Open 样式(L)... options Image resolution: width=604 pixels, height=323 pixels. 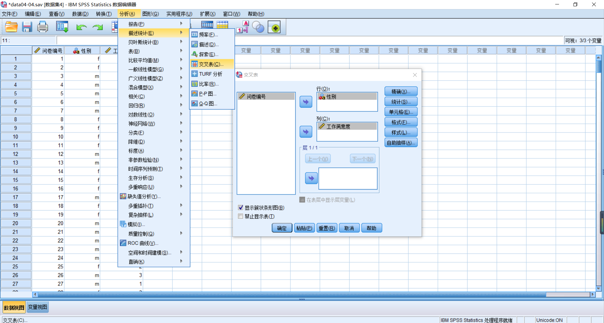401,133
